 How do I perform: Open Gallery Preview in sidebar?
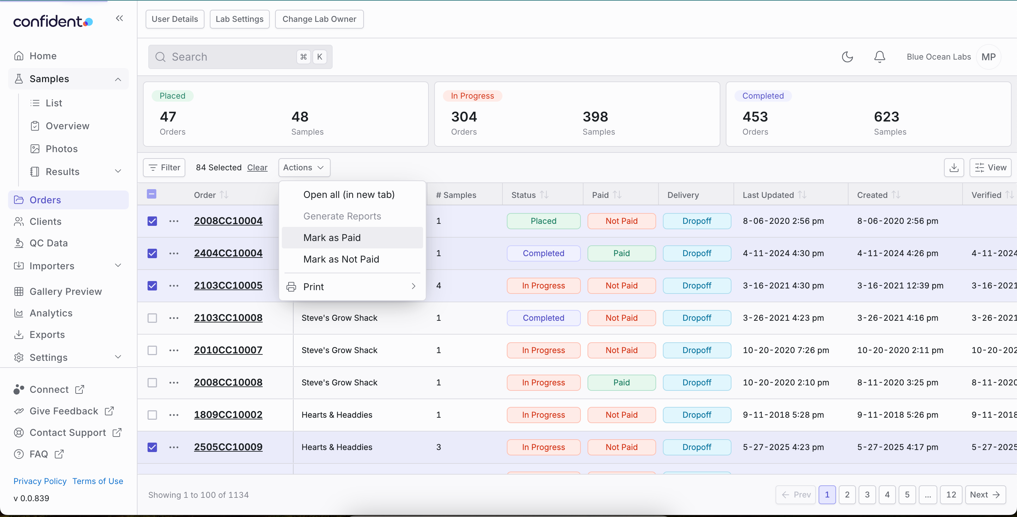66,292
